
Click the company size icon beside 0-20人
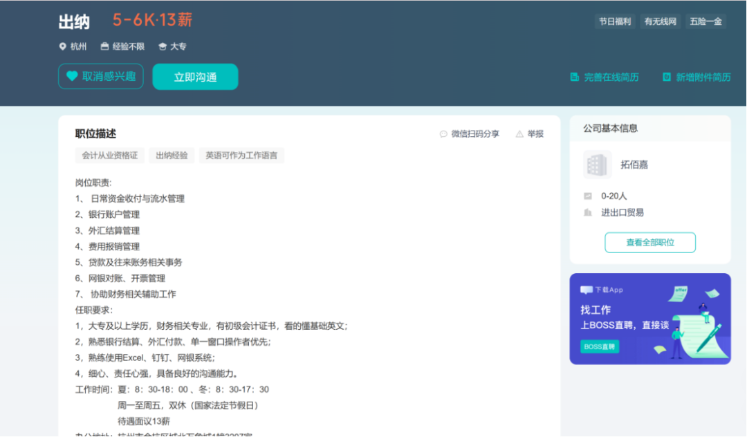tap(588, 196)
